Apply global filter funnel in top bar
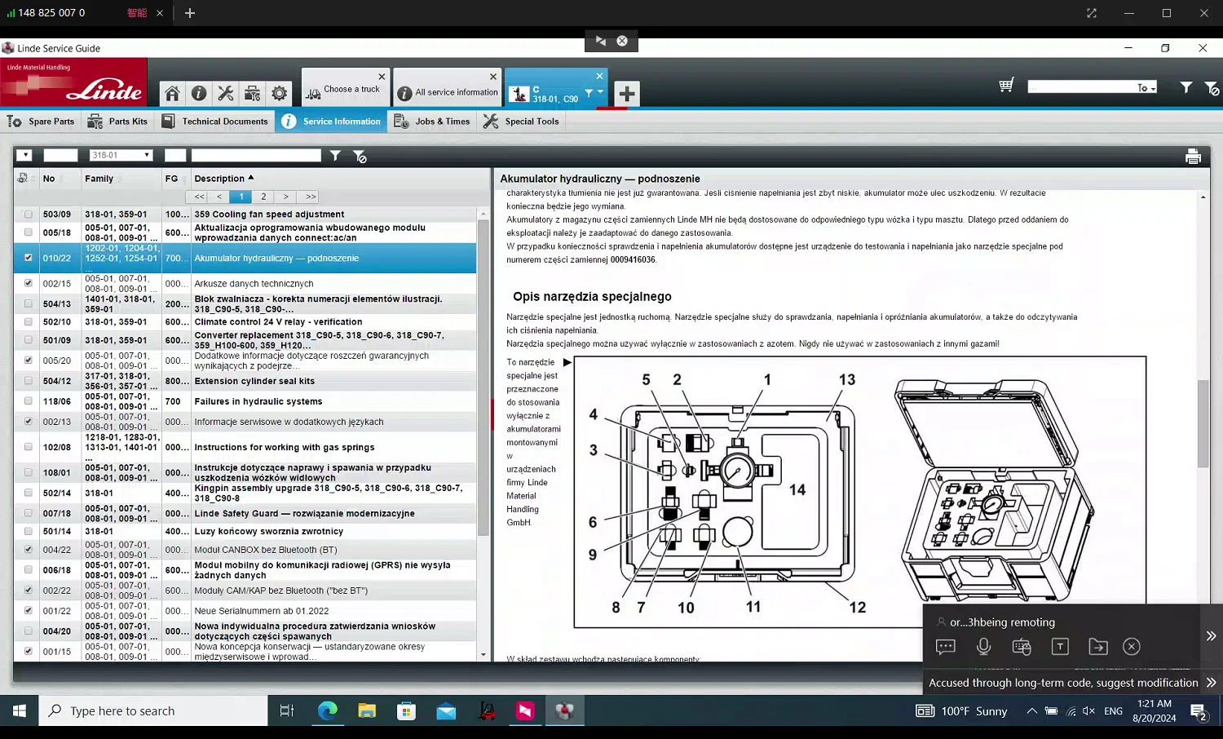The image size is (1223, 739). [x=1186, y=87]
